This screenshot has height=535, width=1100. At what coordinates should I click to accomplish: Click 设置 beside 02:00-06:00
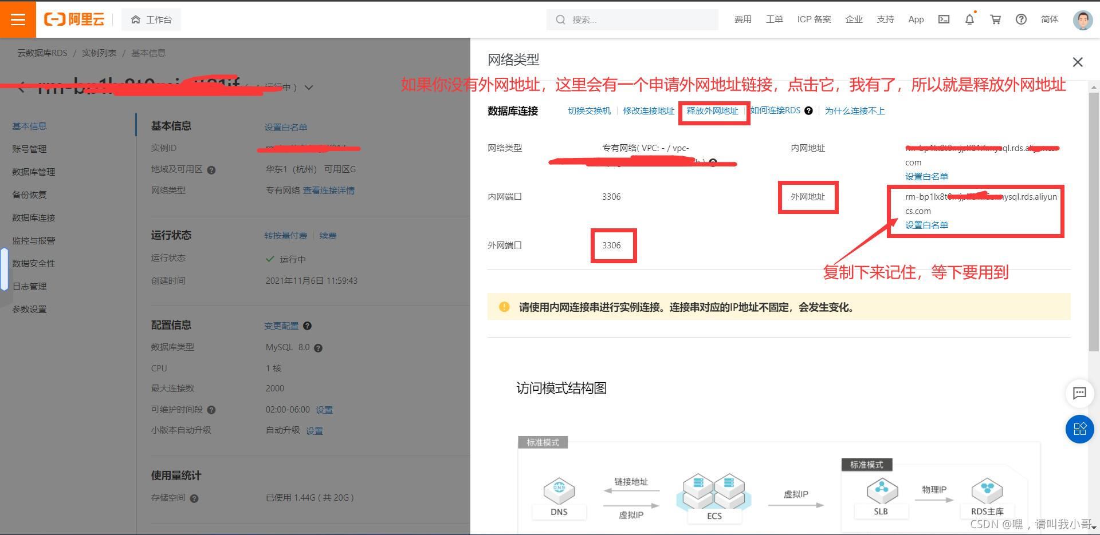point(324,410)
